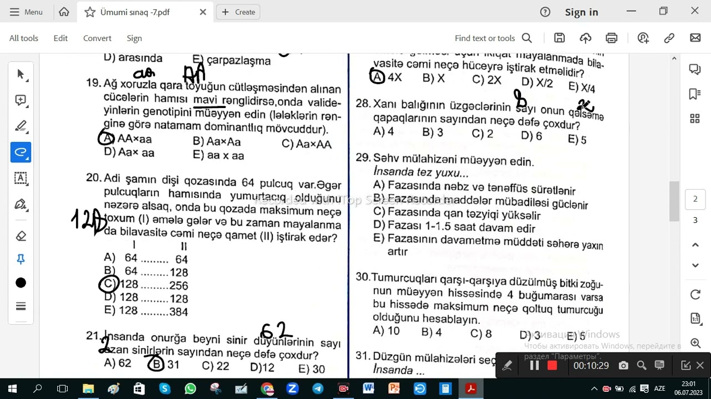Click the recorder drawing pen icon
The image size is (711, 399).
click(x=507, y=365)
